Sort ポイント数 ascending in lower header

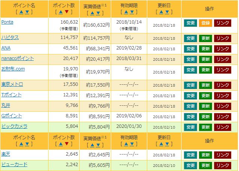61,144
